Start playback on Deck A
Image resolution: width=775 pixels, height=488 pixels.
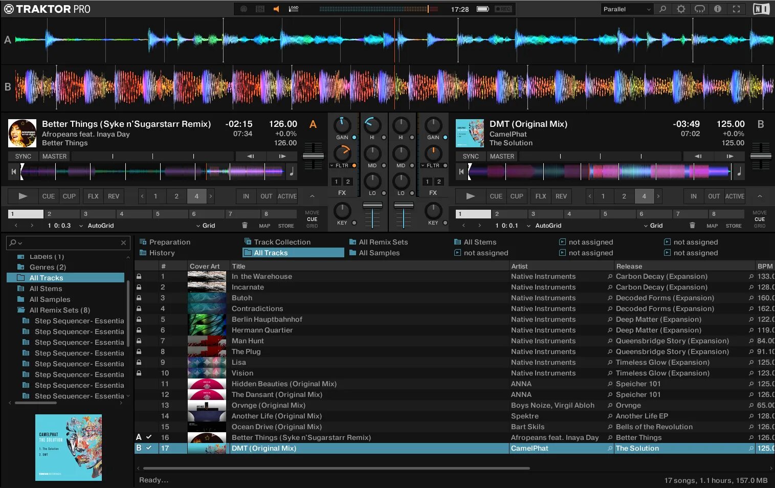pos(23,196)
